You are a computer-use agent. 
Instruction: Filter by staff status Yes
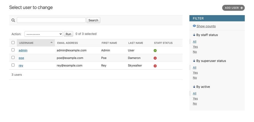pyautogui.click(x=195, y=47)
